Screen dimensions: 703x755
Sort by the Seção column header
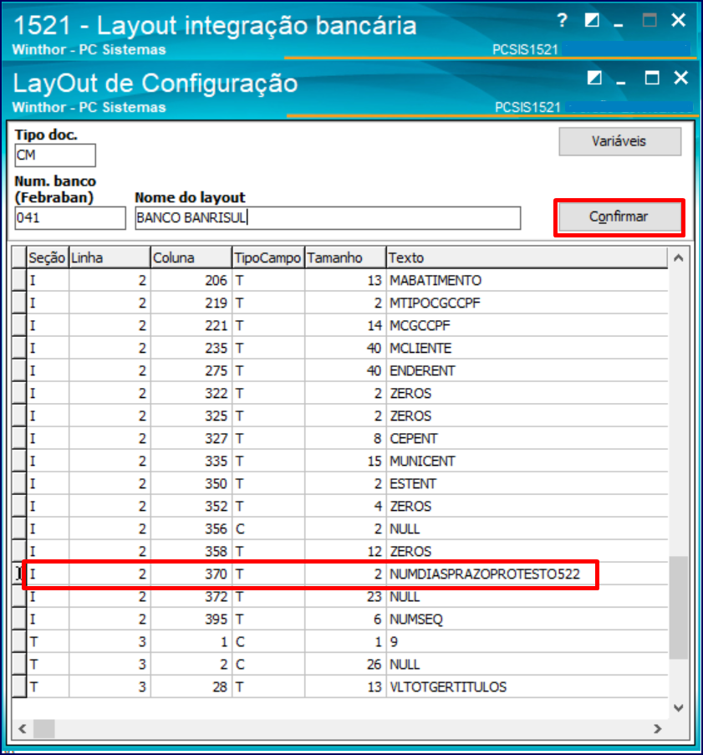pyautogui.click(x=47, y=258)
